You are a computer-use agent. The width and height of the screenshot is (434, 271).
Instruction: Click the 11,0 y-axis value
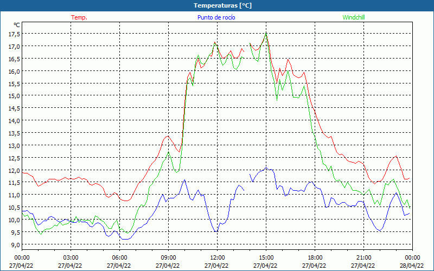point(15,195)
